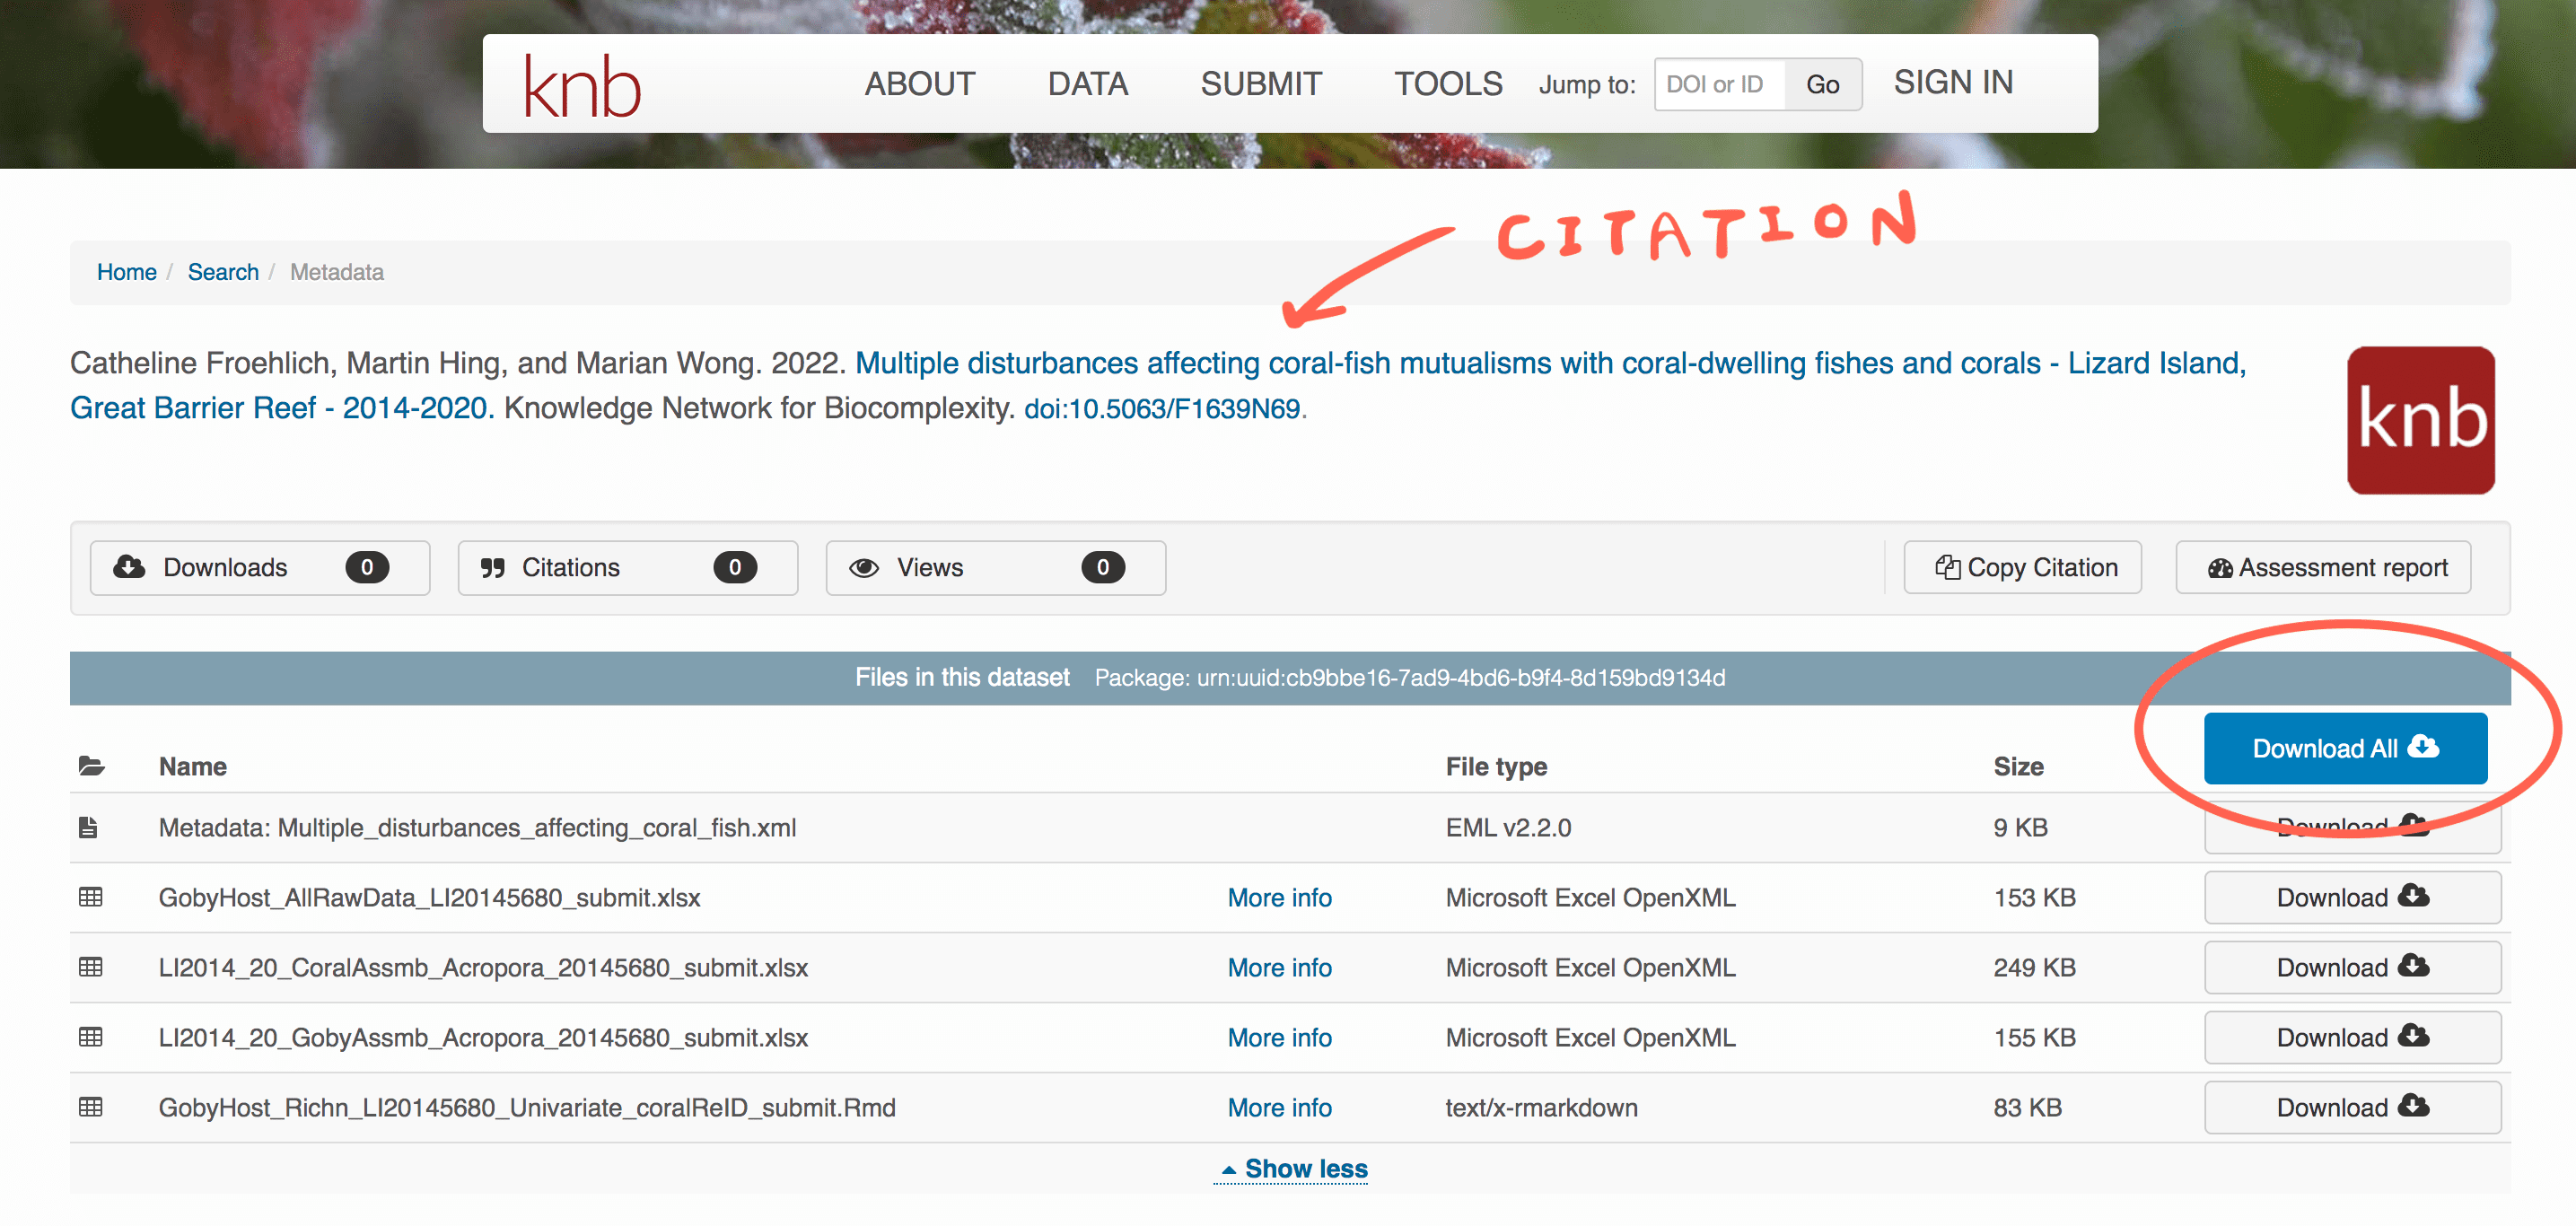Open the SUBMIT menu item
Viewport: 2576px width, 1226px height.
pyautogui.click(x=1261, y=84)
